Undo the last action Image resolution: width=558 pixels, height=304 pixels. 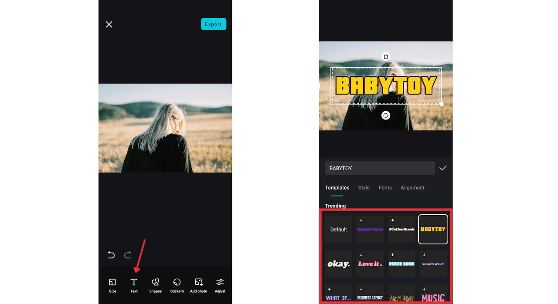coord(111,255)
